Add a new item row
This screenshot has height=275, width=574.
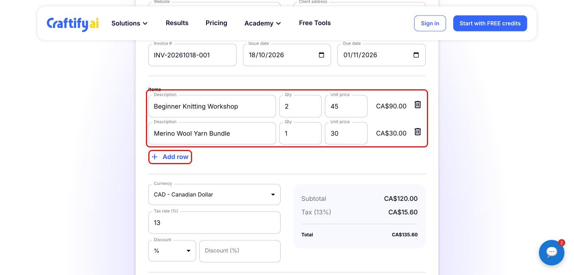pos(170,157)
